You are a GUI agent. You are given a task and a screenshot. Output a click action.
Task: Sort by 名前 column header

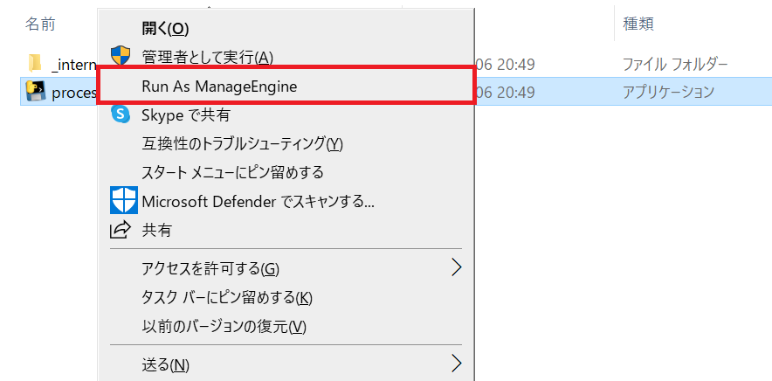tap(40, 24)
